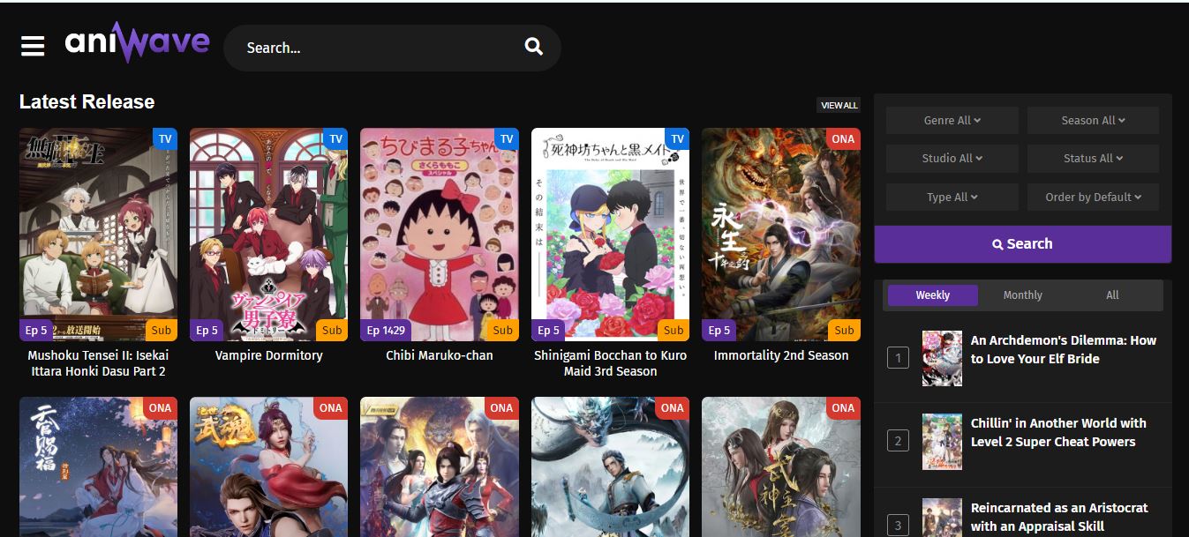Click the AniWave logo
This screenshot has height=537, width=1189.
[x=138, y=42]
